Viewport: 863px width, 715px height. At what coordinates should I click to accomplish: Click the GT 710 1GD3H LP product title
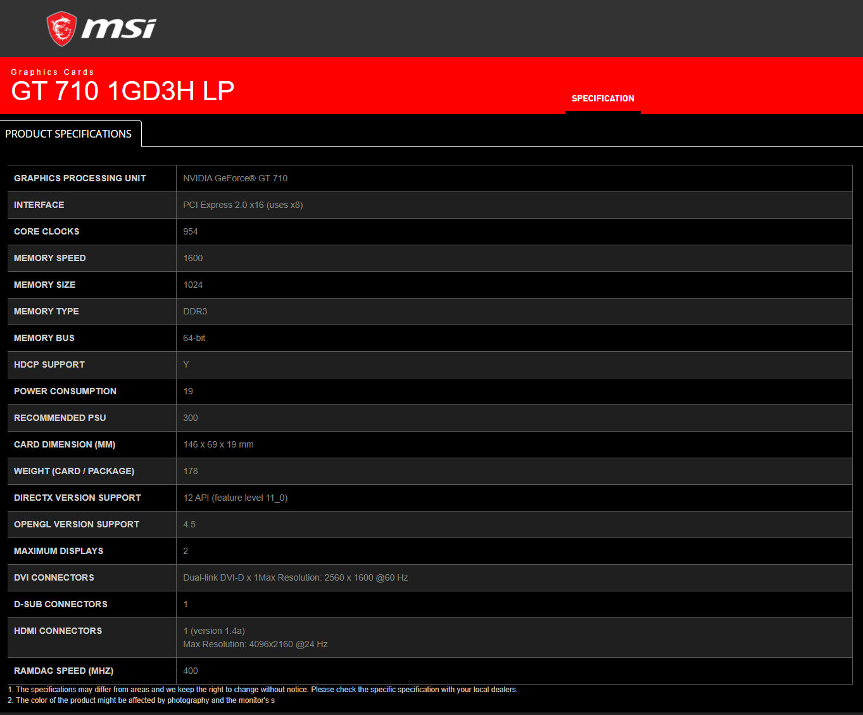[x=123, y=91]
